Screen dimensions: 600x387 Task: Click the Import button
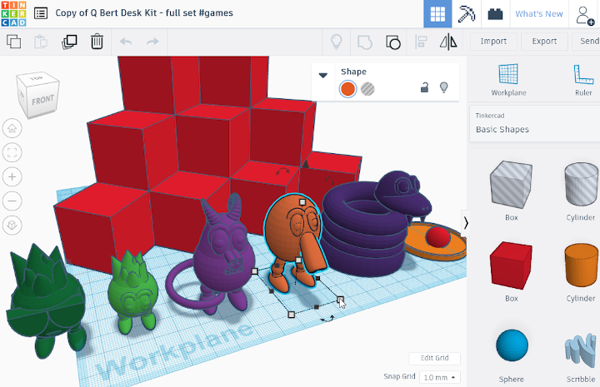(x=493, y=42)
